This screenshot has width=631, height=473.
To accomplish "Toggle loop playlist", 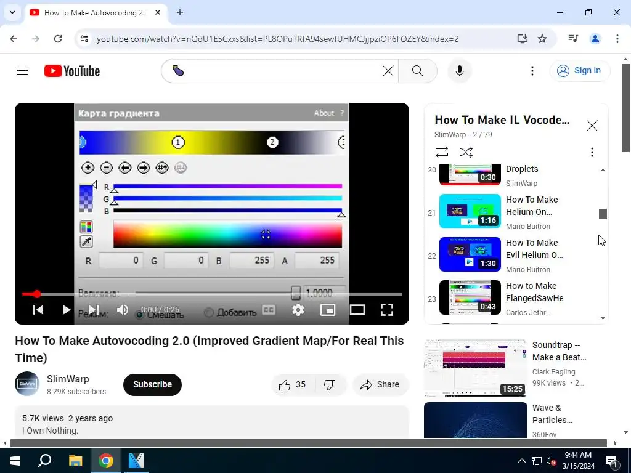I will [441, 152].
